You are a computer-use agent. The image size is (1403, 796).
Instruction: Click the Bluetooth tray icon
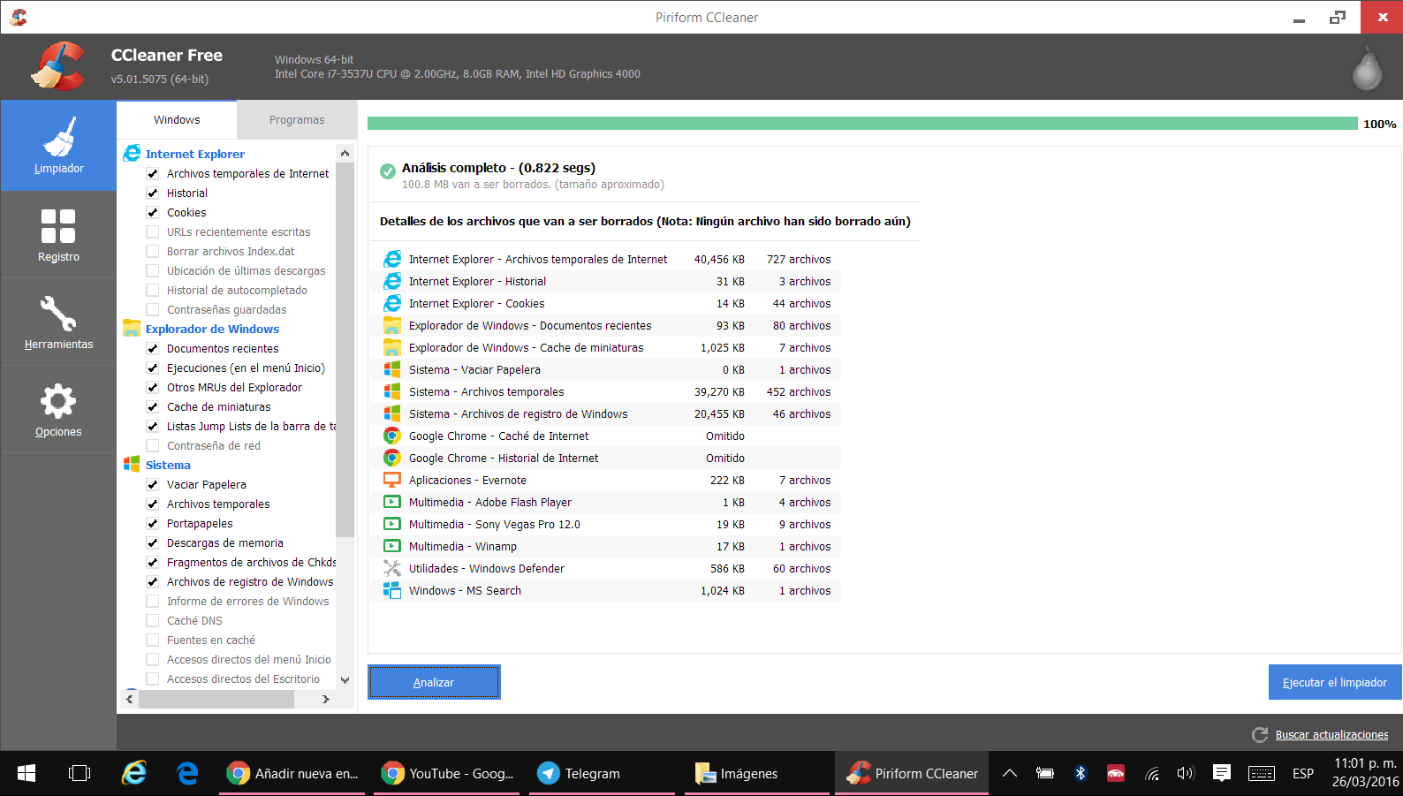click(x=1080, y=774)
